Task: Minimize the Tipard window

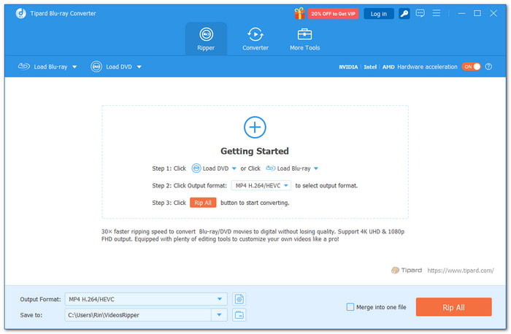Action: [x=461, y=13]
